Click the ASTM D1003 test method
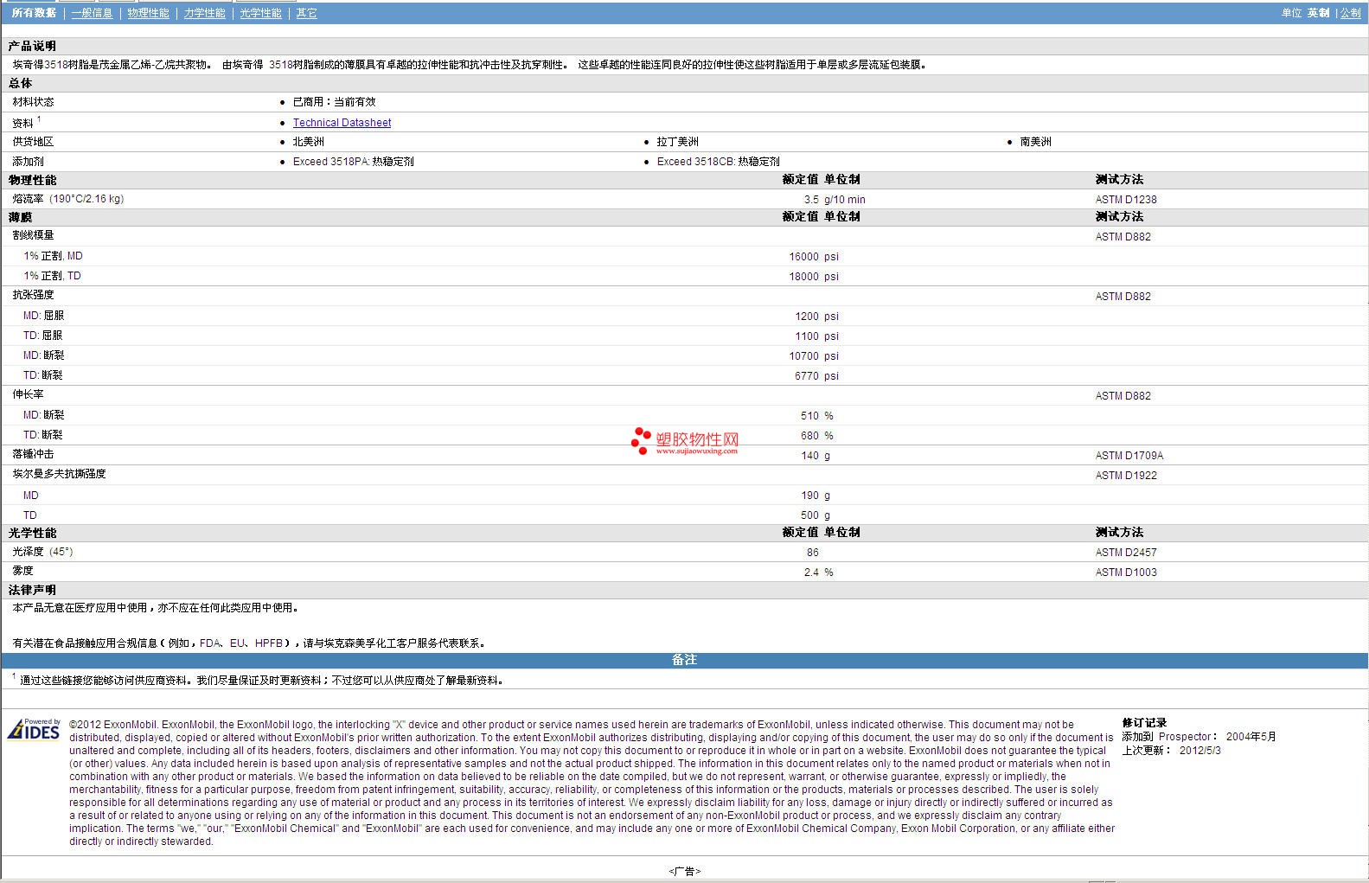The width and height of the screenshot is (1369, 883). [1126, 573]
